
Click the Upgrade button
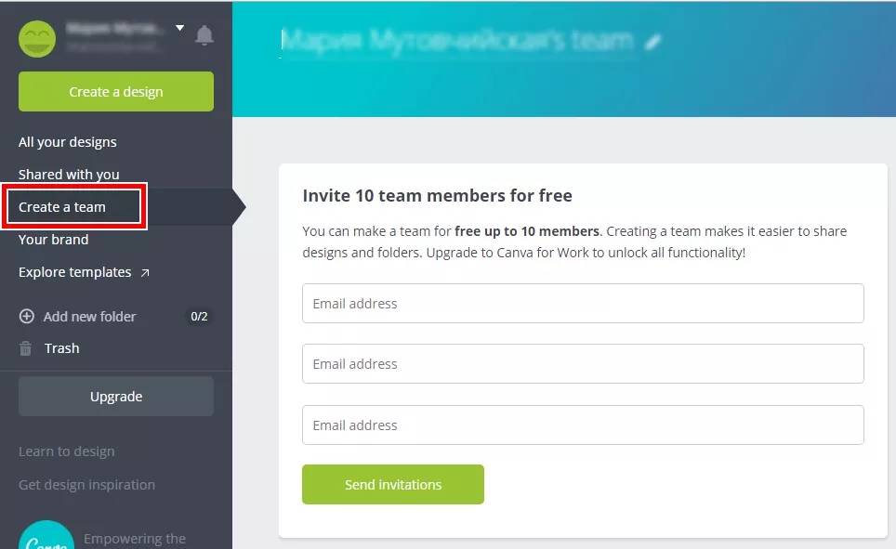tap(116, 396)
